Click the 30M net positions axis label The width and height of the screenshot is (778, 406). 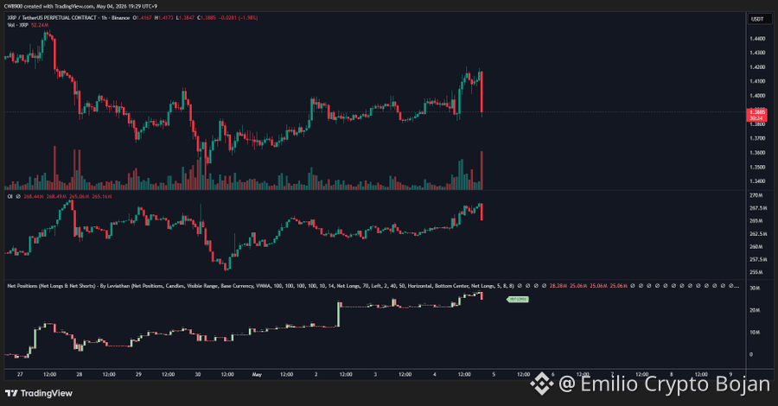coord(754,288)
